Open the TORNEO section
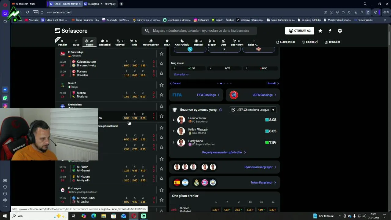 pyautogui.click(x=332, y=42)
